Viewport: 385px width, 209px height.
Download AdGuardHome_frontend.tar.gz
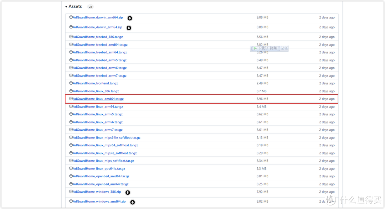point(95,83)
